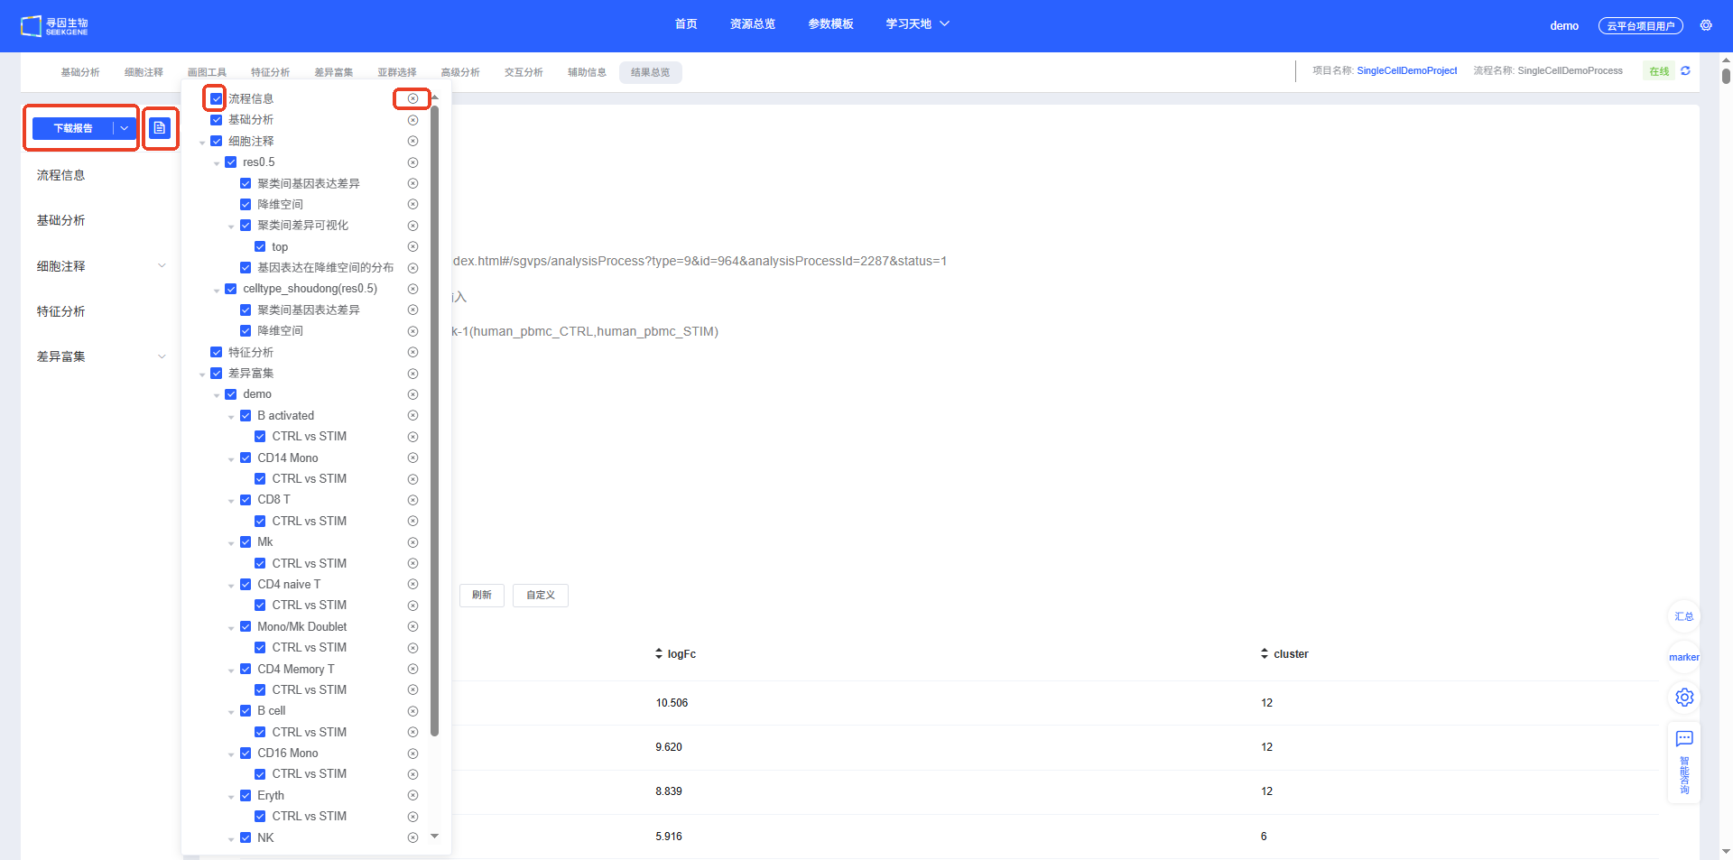This screenshot has width=1733, height=860.
Task: Toggle the Eryth checkbox
Action: (x=246, y=795)
